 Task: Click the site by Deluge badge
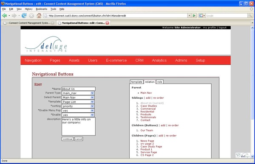point(243,155)
